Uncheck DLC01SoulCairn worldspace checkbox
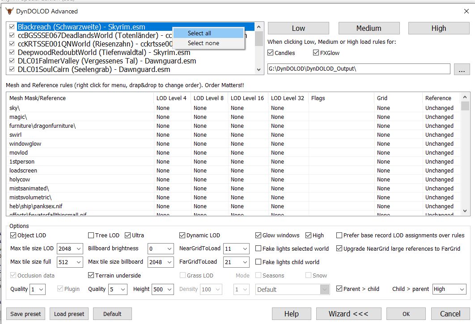The width and height of the screenshot is (475, 324). coord(12,69)
